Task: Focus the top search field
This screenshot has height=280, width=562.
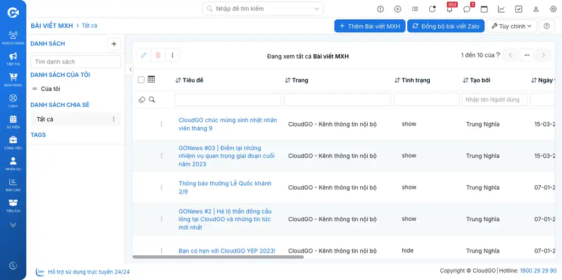Action: point(263,9)
